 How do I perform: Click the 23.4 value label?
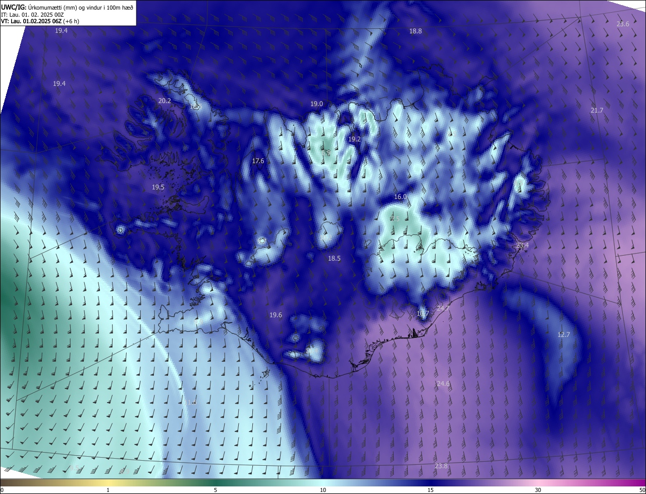coord(522,245)
